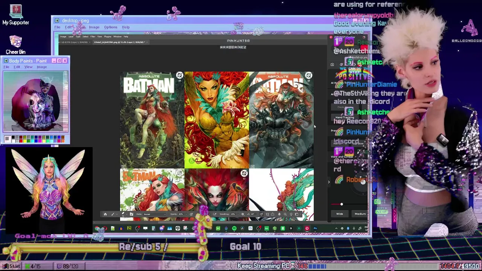Screen dimensions: 482x271
Task: Click the Photoshop search magnifier icon
Action: [x=285, y=214]
